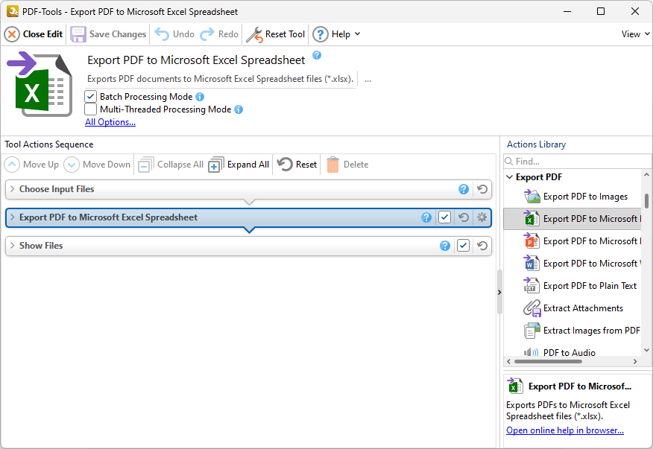
Task: Open settings gear on Export PDF action
Action: click(482, 217)
